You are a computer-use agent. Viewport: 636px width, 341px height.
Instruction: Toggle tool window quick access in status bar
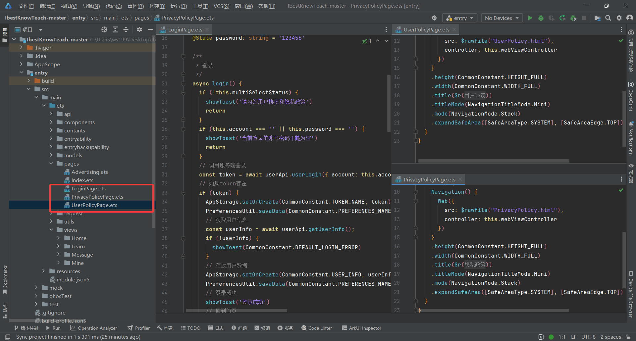[x=8, y=337]
